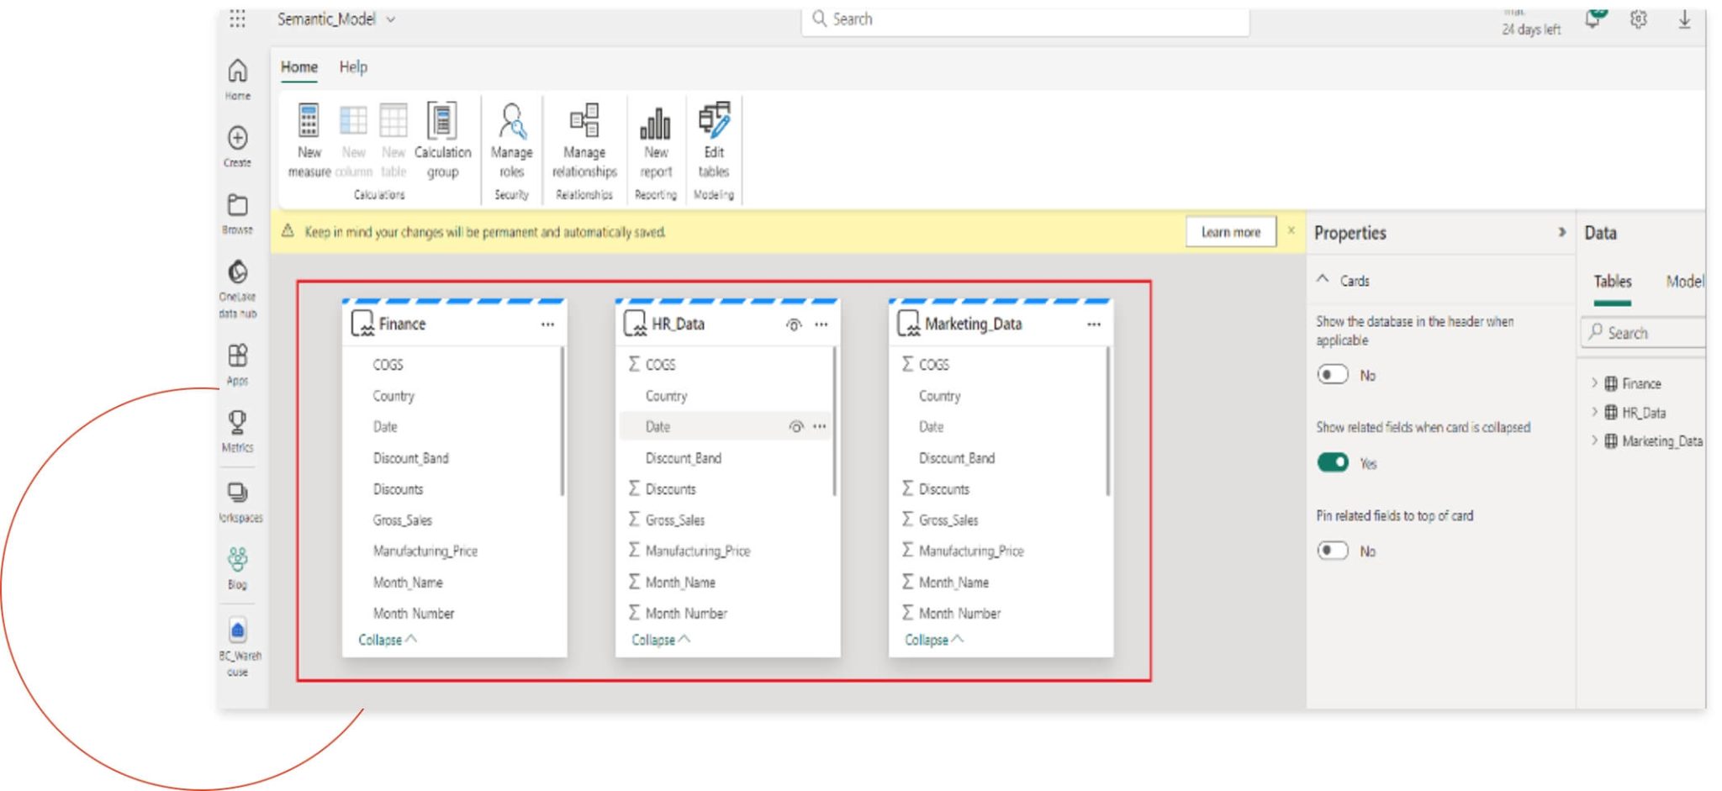Screen dimensions: 1722x791
Task: Click Finance card vertical scrollbar
Action: point(562,421)
